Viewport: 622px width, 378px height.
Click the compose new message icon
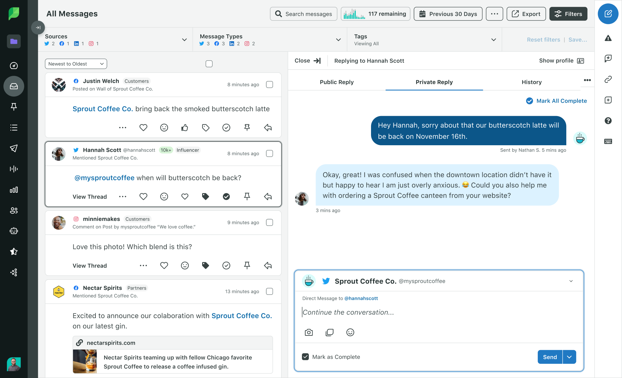608,14
